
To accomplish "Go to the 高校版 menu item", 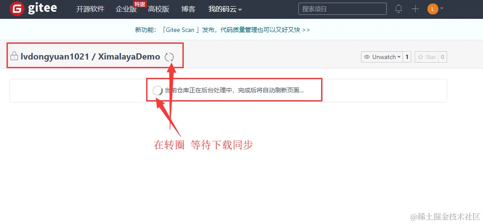I will click(x=158, y=9).
